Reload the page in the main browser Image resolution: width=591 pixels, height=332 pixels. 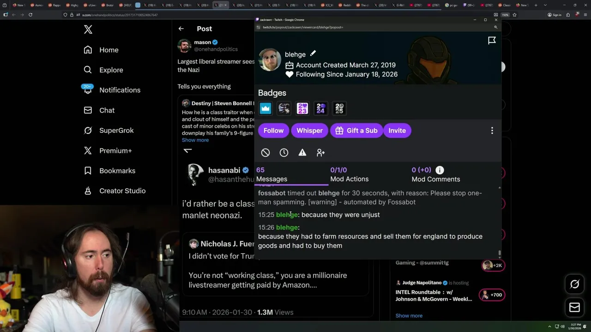[30, 15]
